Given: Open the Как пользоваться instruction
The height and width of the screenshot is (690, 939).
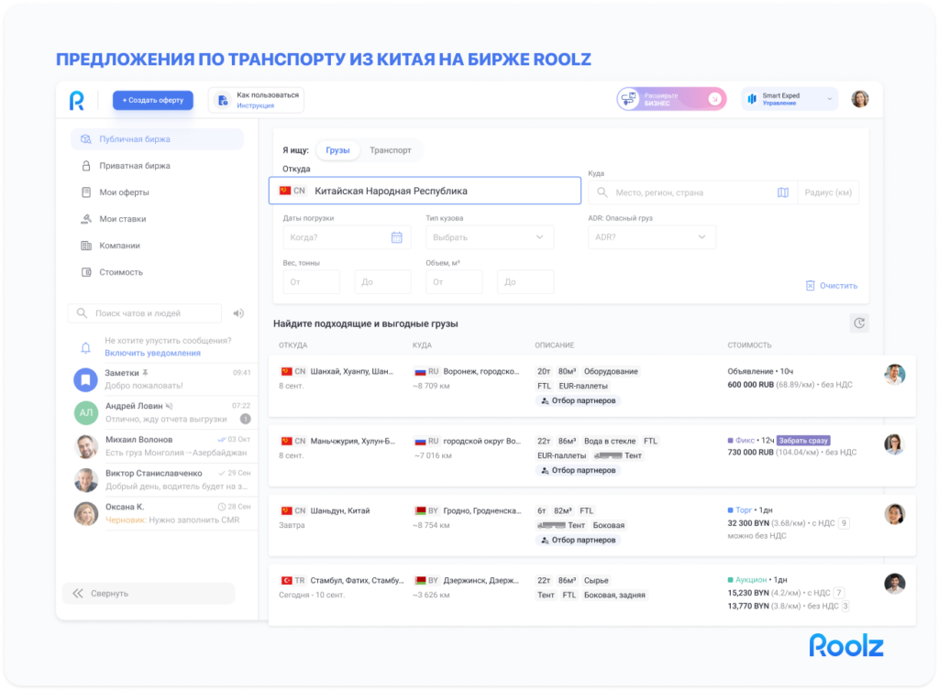Looking at the screenshot, I should coord(257,100).
